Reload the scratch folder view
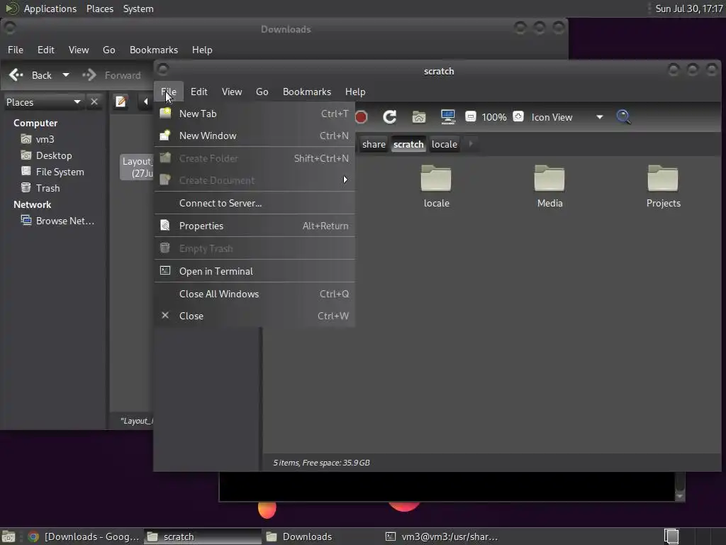This screenshot has height=545, width=726. (x=389, y=117)
